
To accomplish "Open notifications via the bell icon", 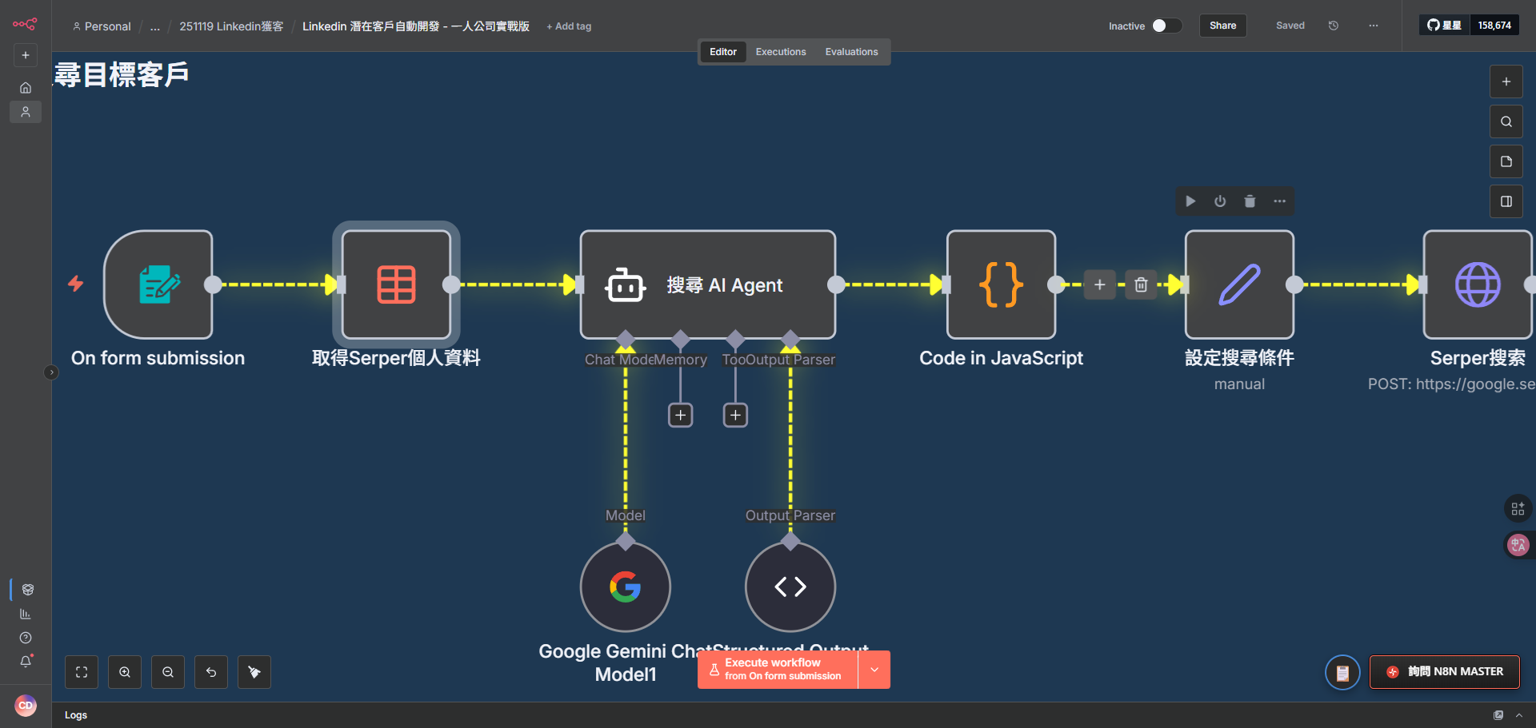I will click(x=25, y=661).
